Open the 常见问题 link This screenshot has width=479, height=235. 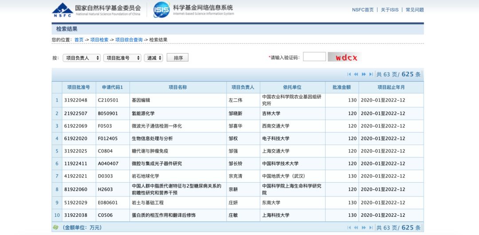click(415, 10)
